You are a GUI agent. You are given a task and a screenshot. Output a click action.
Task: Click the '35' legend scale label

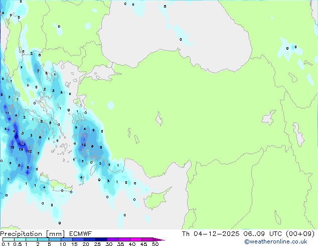120,244
